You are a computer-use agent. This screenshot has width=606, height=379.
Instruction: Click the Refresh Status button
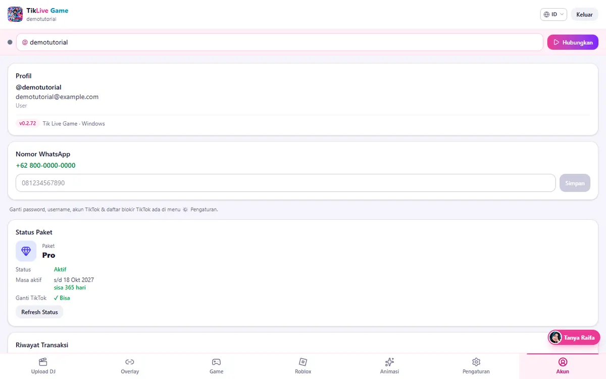coord(39,312)
